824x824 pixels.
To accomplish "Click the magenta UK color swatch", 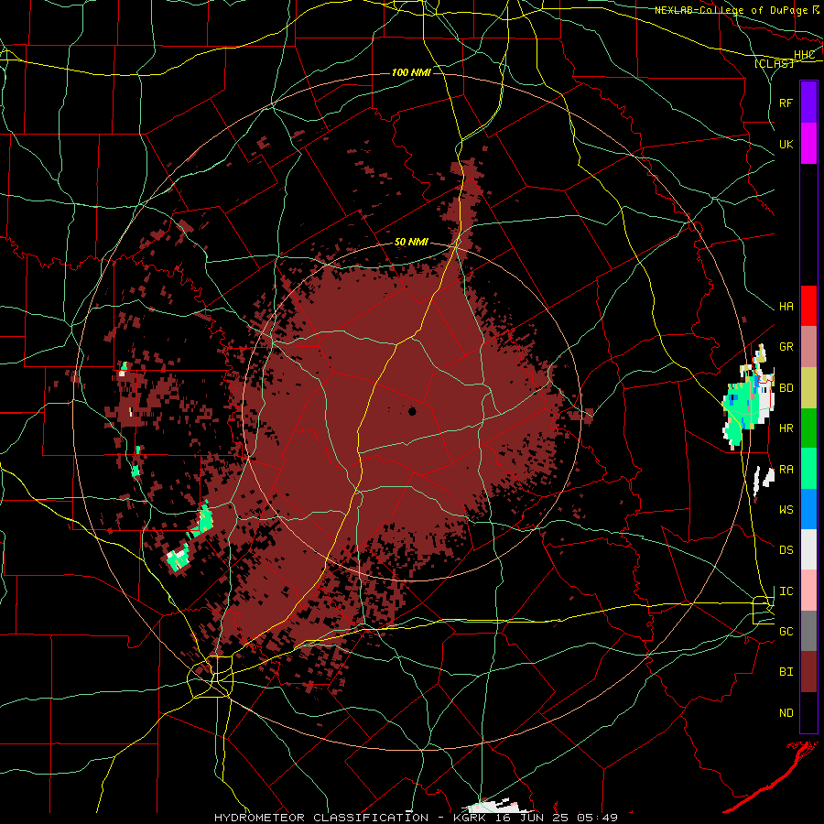I will pos(808,144).
